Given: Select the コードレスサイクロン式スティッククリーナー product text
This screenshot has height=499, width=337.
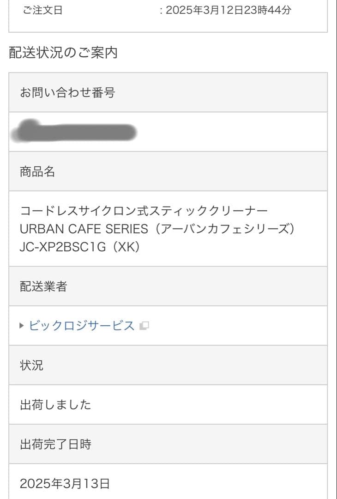Looking at the screenshot, I should click(x=144, y=211).
